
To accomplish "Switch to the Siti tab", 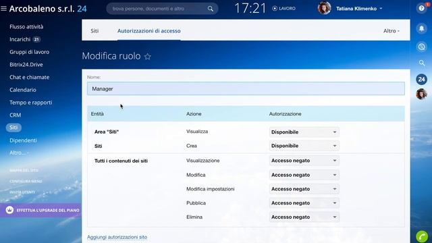I will 94,31.
